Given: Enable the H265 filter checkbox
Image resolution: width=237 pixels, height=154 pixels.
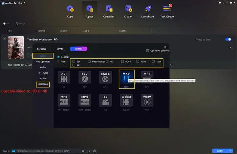Looking at the screenshot, I should point(123,61).
